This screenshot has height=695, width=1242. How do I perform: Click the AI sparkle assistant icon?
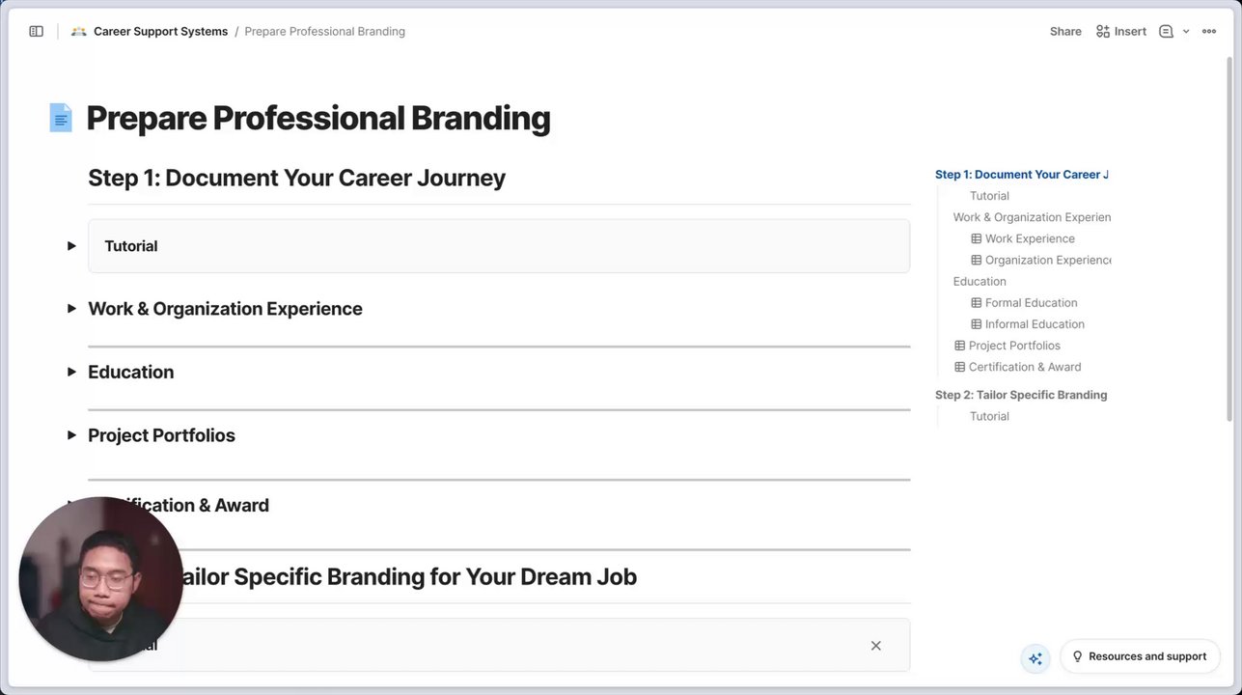pyautogui.click(x=1035, y=658)
